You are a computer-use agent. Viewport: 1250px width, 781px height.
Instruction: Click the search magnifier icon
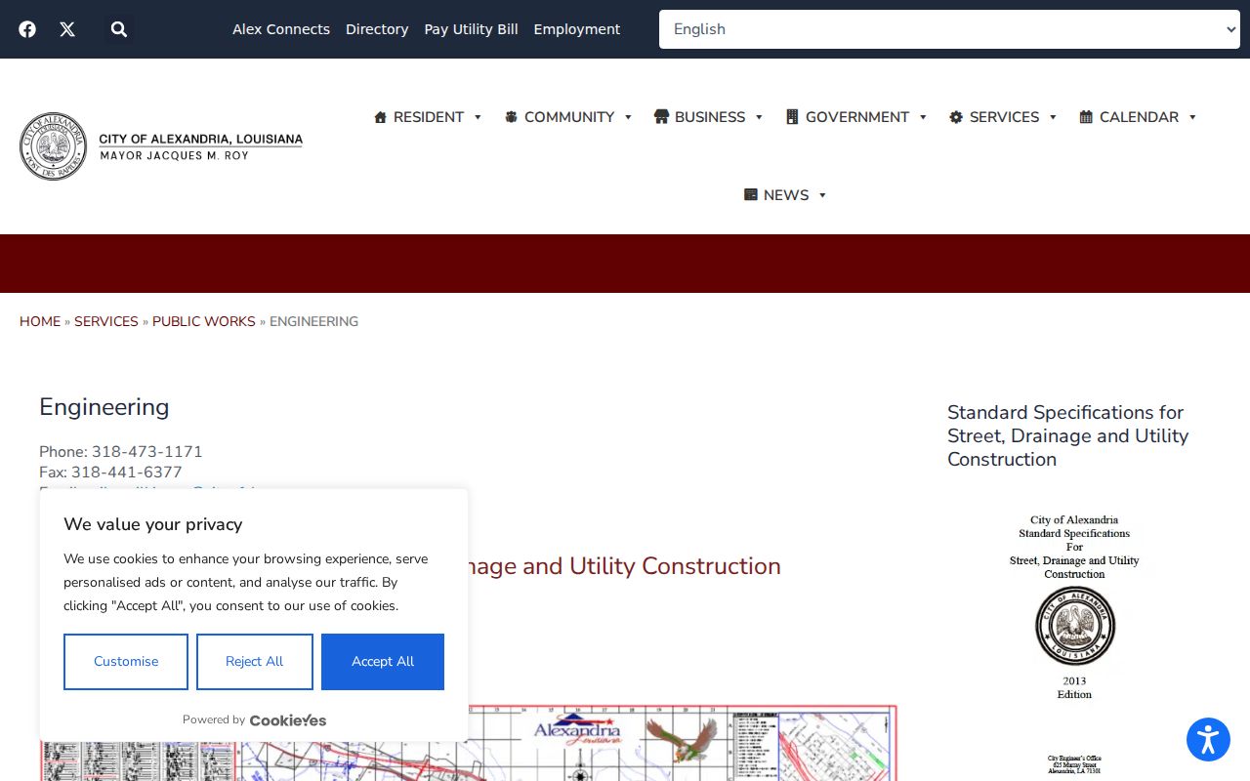pos(119,29)
